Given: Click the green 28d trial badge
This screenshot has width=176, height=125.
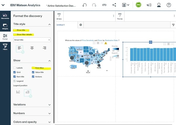Looking at the screenshot, I should point(138,5).
